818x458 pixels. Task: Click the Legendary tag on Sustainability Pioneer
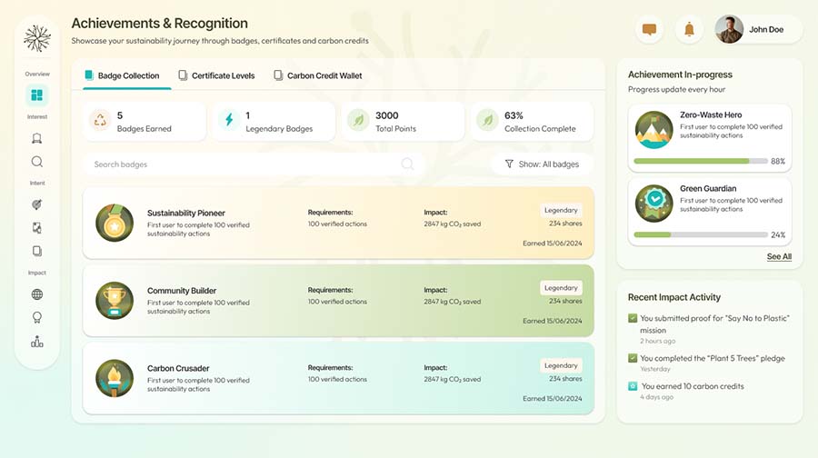click(561, 210)
